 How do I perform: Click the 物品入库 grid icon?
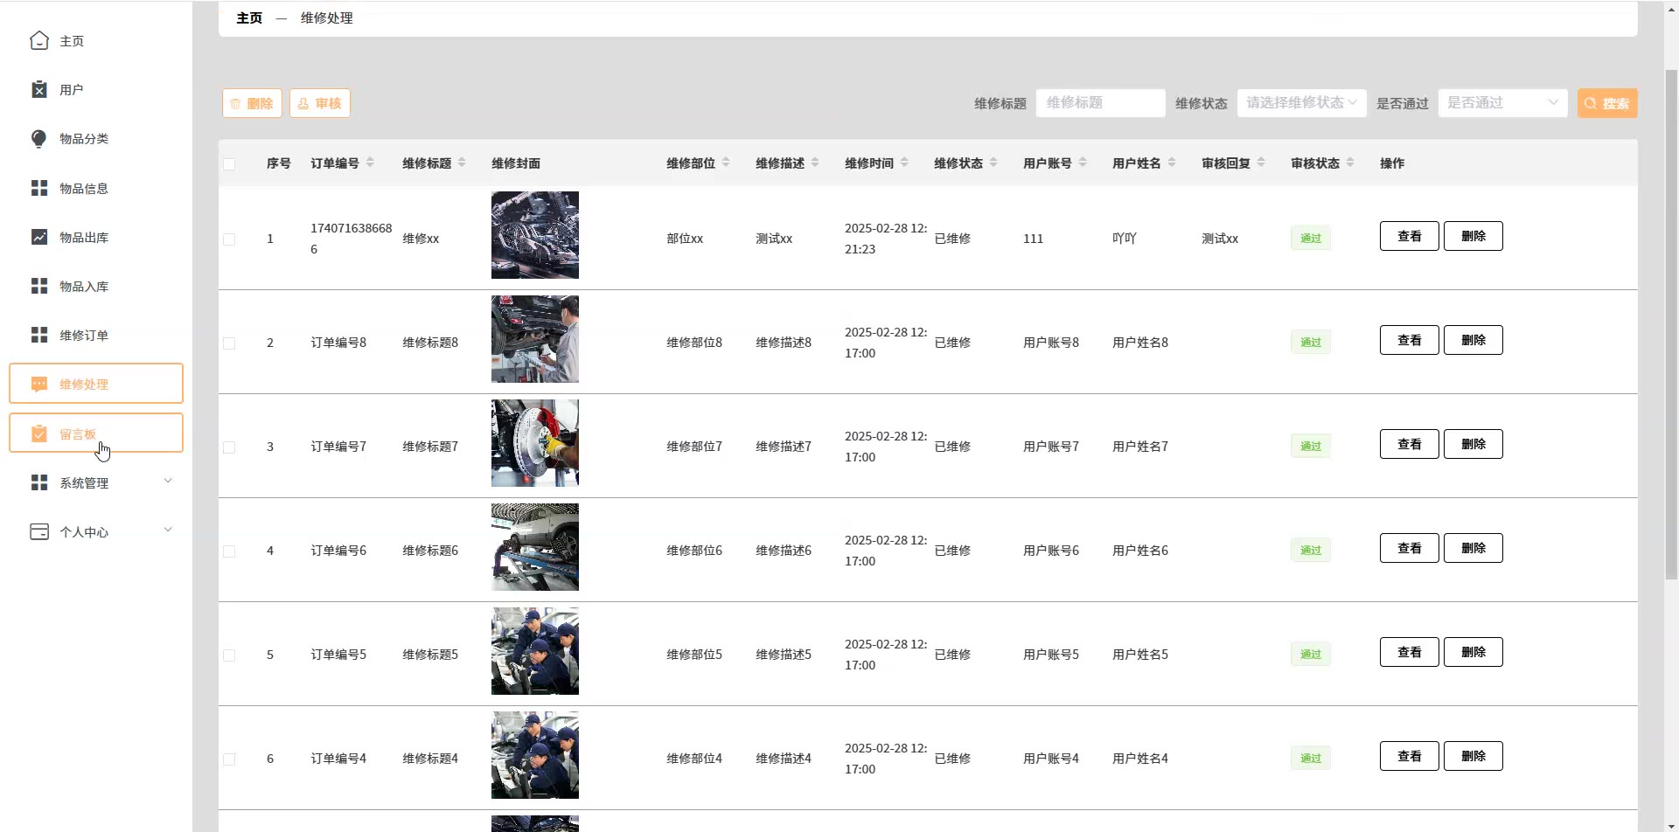pos(39,287)
